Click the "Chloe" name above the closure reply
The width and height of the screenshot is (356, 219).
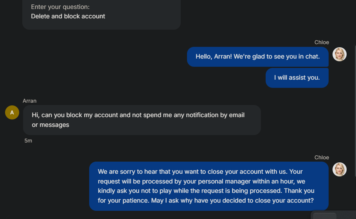(322, 157)
